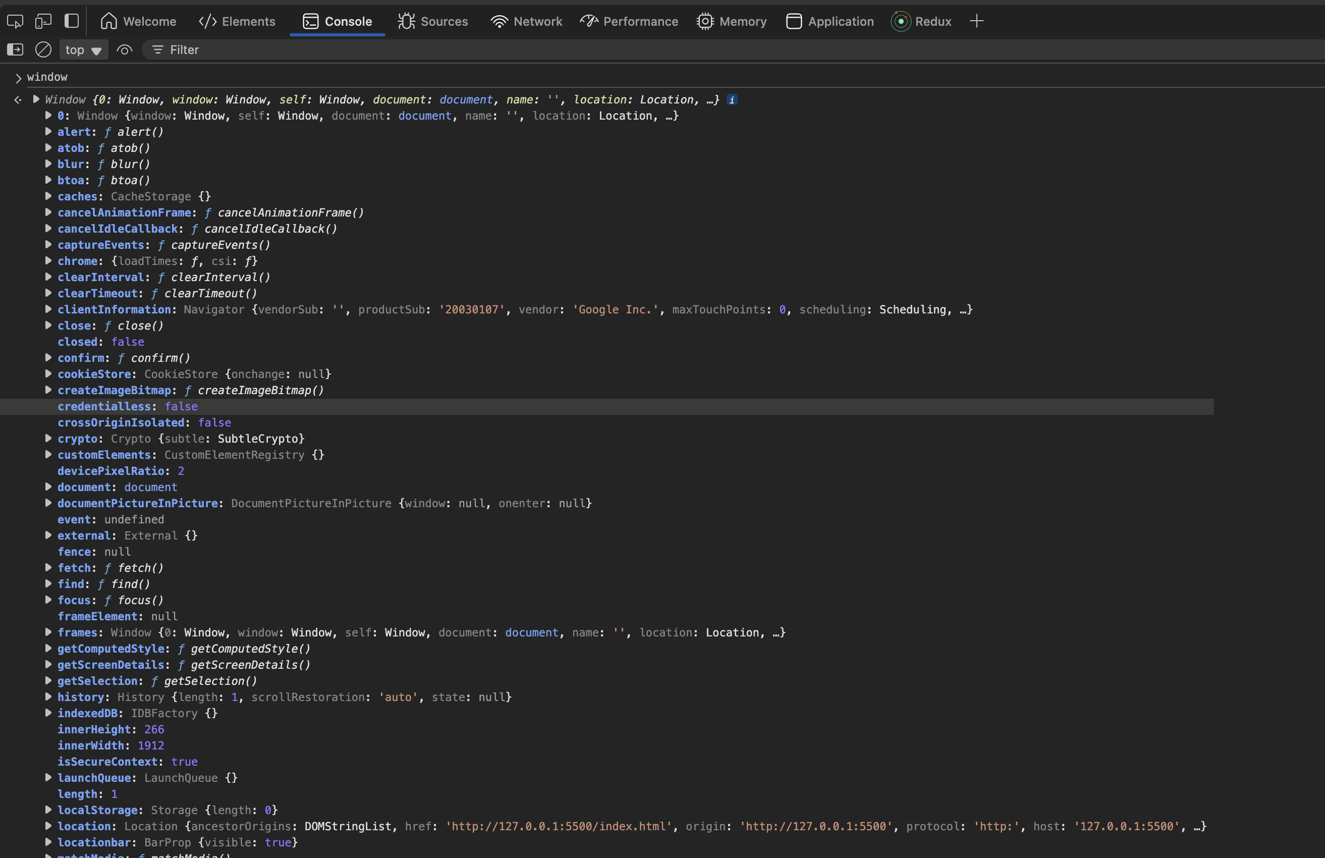This screenshot has height=858, width=1325.
Task: Click 'document' value of document row
Action: (x=151, y=487)
